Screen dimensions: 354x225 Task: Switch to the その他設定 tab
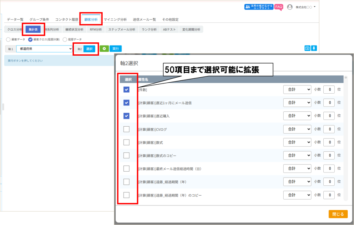170,20
